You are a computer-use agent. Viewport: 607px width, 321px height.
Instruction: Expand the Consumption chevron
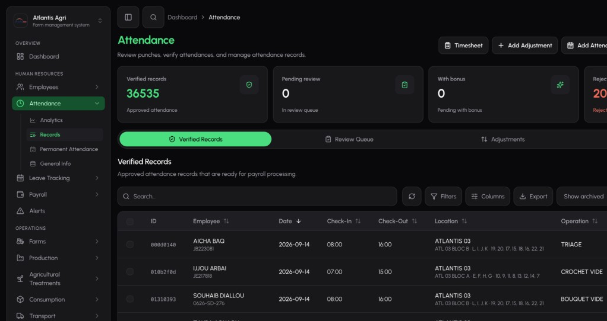click(97, 300)
